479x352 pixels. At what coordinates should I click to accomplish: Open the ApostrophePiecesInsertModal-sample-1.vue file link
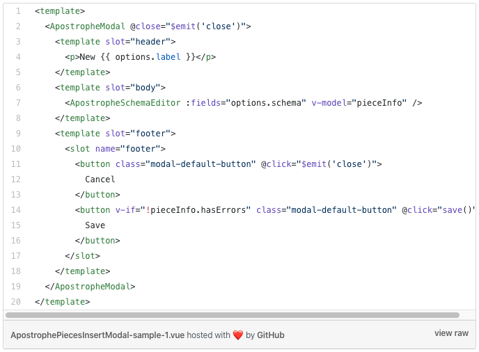point(97,335)
